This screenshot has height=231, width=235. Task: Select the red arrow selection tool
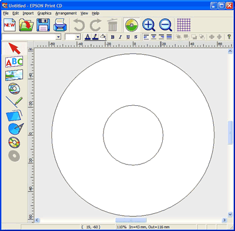[x=14, y=48]
